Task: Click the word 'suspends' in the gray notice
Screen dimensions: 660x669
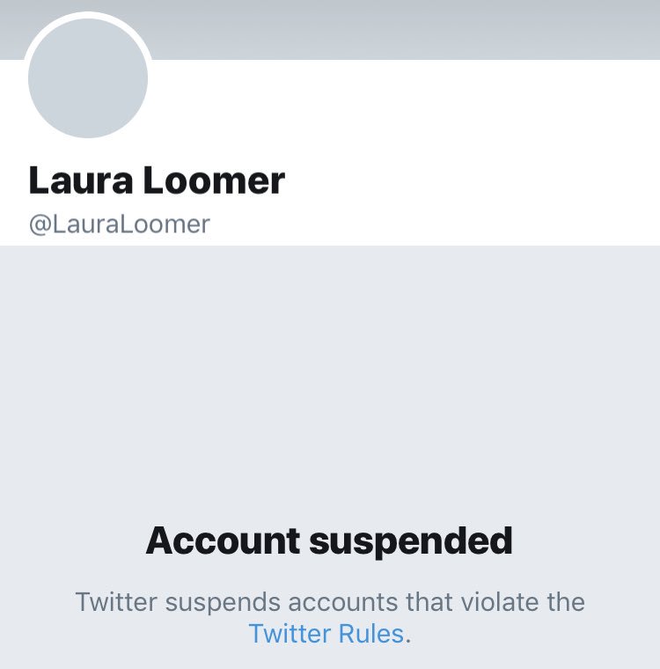Action: [x=223, y=604]
